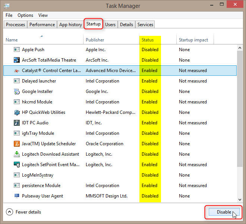
Task: Click the Java Update Scheduler icon
Action: [17, 144]
